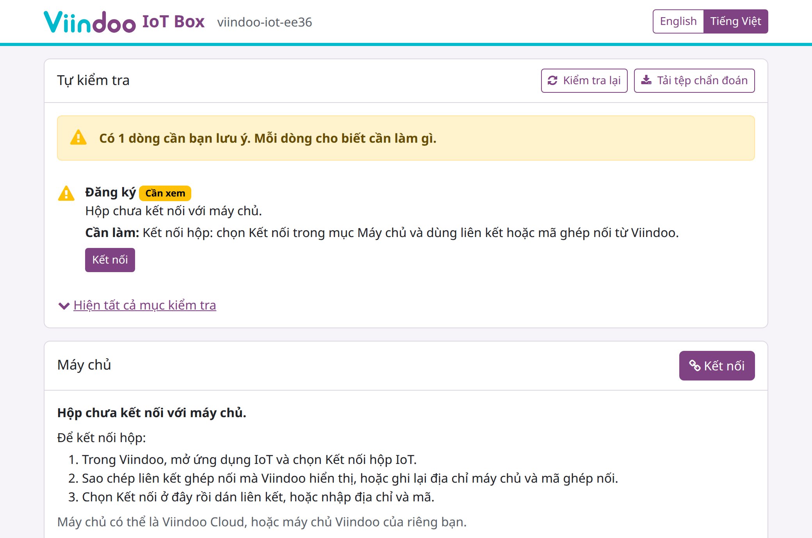The image size is (812, 538).
Task: Click the Máy chủ section heading
Action: [x=84, y=365]
